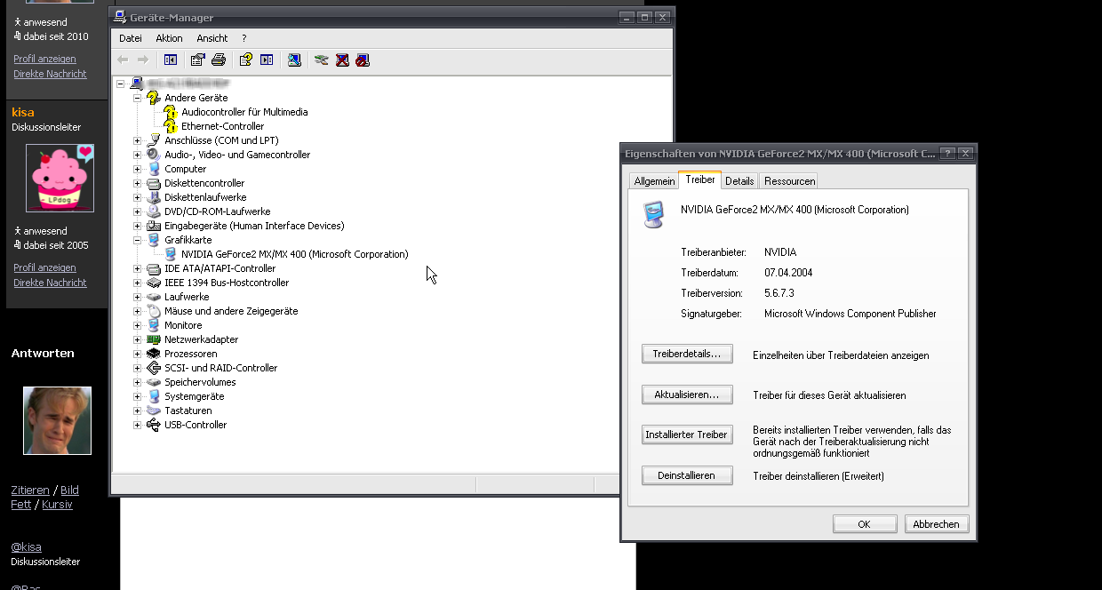Screen dimensions: 1102x590
Task: Open the ? help menu
Action: (x=244, y=38)
